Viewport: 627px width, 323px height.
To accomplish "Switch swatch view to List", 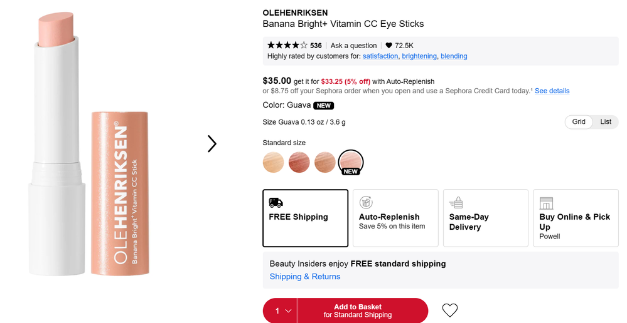I will 606,122.
